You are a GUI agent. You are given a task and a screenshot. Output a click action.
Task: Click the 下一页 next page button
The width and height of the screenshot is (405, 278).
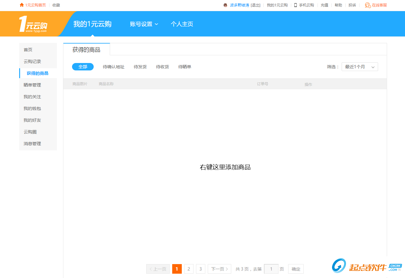220,269
